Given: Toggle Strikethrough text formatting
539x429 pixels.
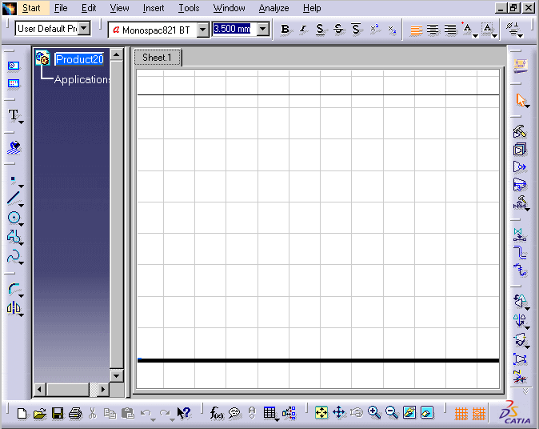Looking at the screenshot, I should click(x=337, y=30).
